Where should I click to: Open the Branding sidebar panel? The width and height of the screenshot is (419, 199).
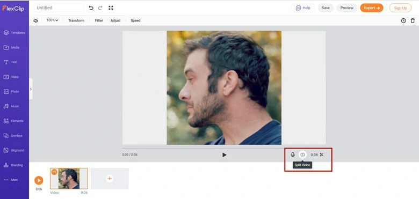(13, 165)
